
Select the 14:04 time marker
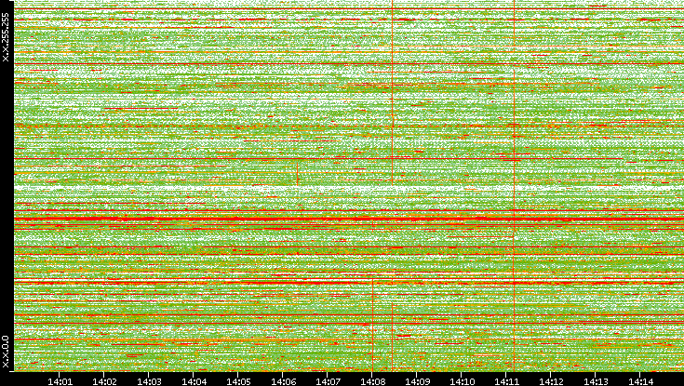pyautogui.click(x=194, y=380)
